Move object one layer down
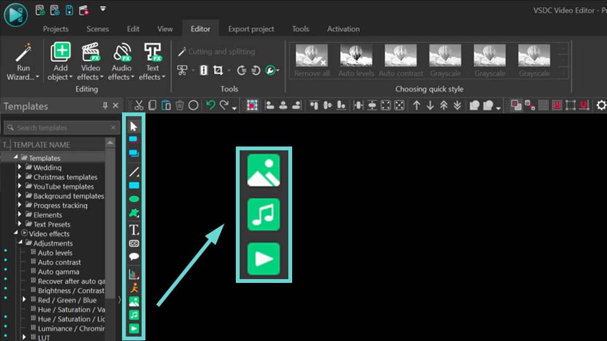This screenshot has width=607, height=341. 430,105
